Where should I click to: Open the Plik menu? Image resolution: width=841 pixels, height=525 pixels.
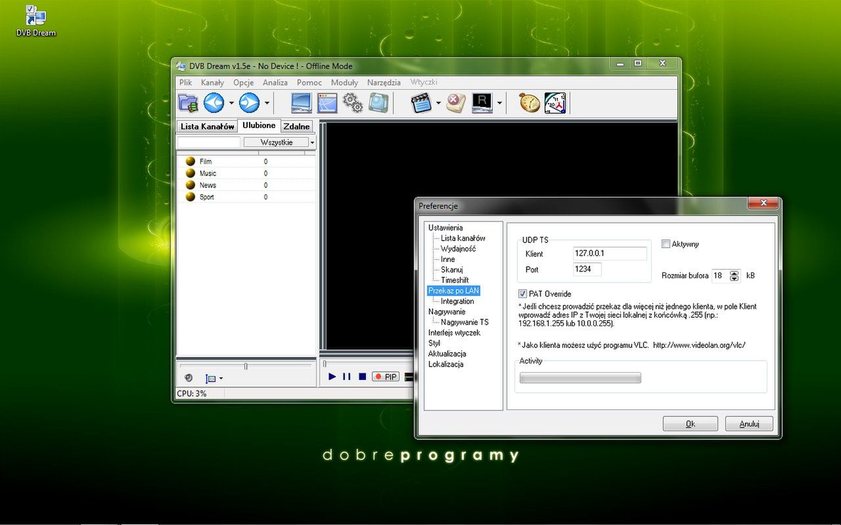point(185,83)
